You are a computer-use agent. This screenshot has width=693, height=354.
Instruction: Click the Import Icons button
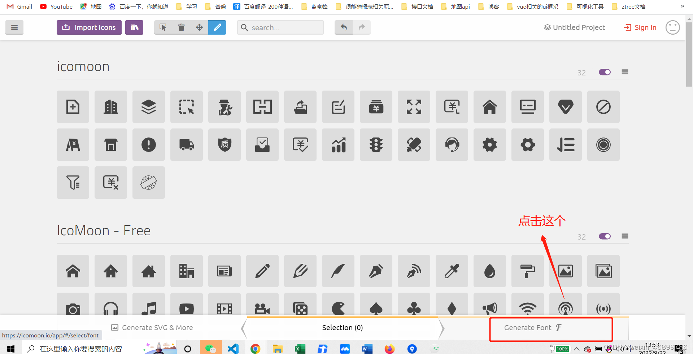[89, 27]
